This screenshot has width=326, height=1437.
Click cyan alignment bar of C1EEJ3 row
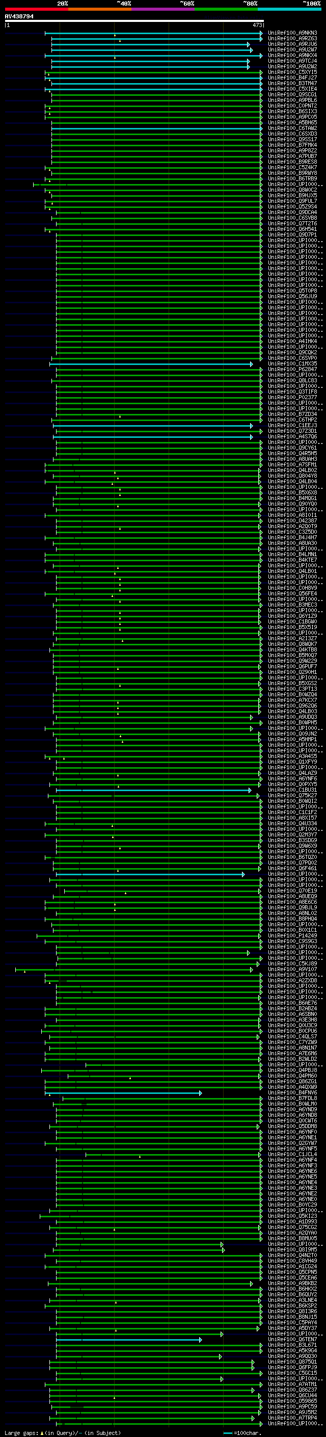point(153,425)
